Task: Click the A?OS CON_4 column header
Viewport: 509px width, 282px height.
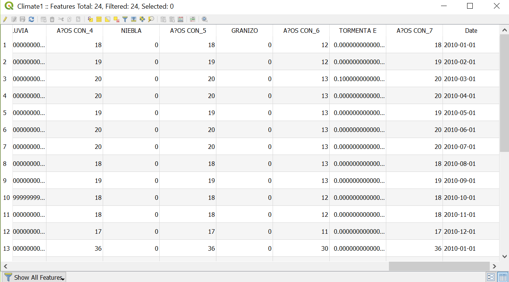Action: click(x=75, y=31)
